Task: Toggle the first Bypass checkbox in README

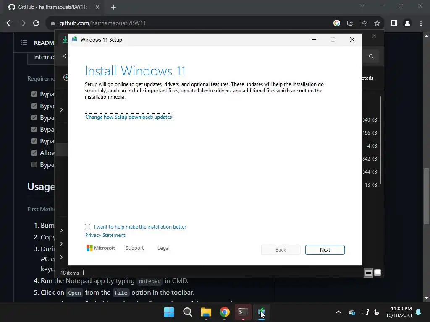Action: click(x=34, y=94)
